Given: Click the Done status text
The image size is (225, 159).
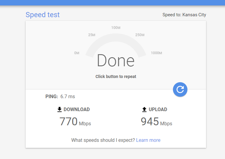Looking at the screenshot, I should [x=116, y=61].
